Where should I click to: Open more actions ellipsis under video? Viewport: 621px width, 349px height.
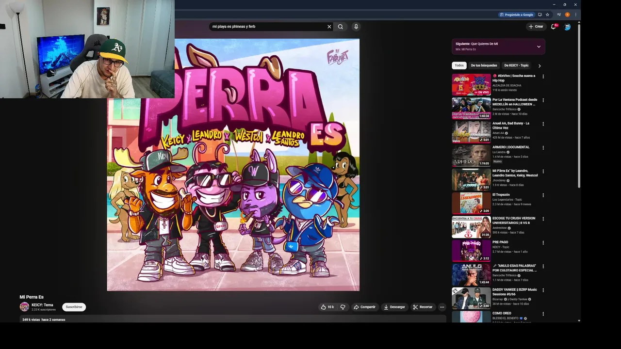pos(442,307)
